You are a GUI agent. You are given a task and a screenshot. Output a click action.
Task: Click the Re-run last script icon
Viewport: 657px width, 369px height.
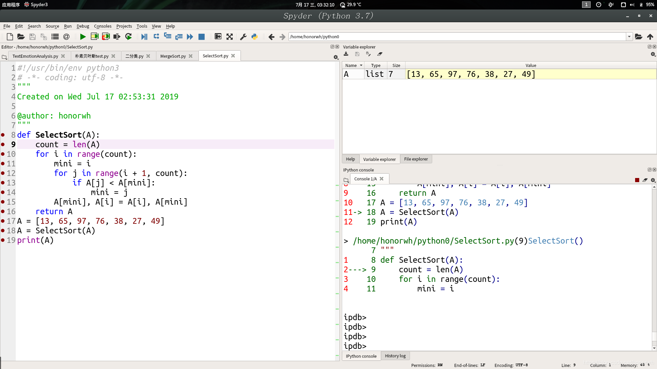[x=128, y=37]
